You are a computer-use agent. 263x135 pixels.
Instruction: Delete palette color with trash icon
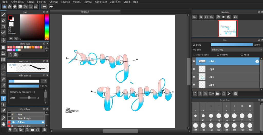tap(15, 55)
